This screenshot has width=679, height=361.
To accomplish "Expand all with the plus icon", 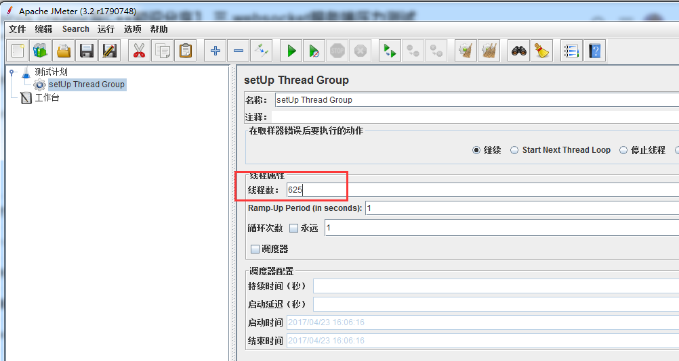I will pos(215,51).
